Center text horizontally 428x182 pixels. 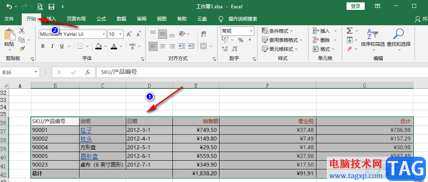163,46
